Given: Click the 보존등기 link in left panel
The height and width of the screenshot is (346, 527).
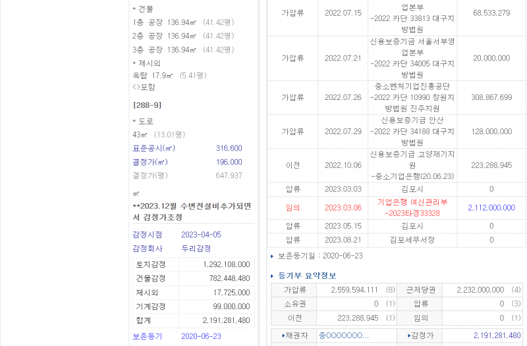Looking at the screenshot, I should click(x=148, y=336).
